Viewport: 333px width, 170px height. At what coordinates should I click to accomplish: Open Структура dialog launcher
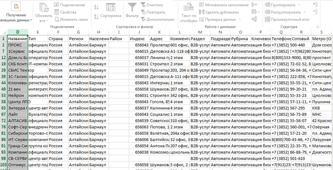(x=318, y=27)
